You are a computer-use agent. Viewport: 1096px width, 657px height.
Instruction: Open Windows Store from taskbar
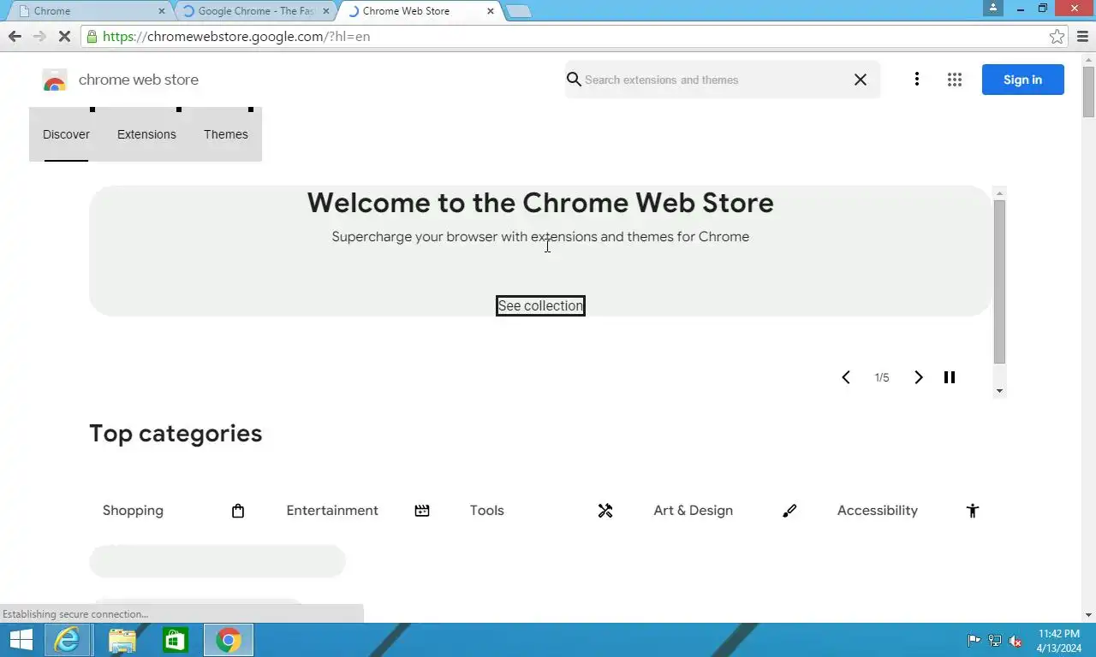tap(176, 640)
